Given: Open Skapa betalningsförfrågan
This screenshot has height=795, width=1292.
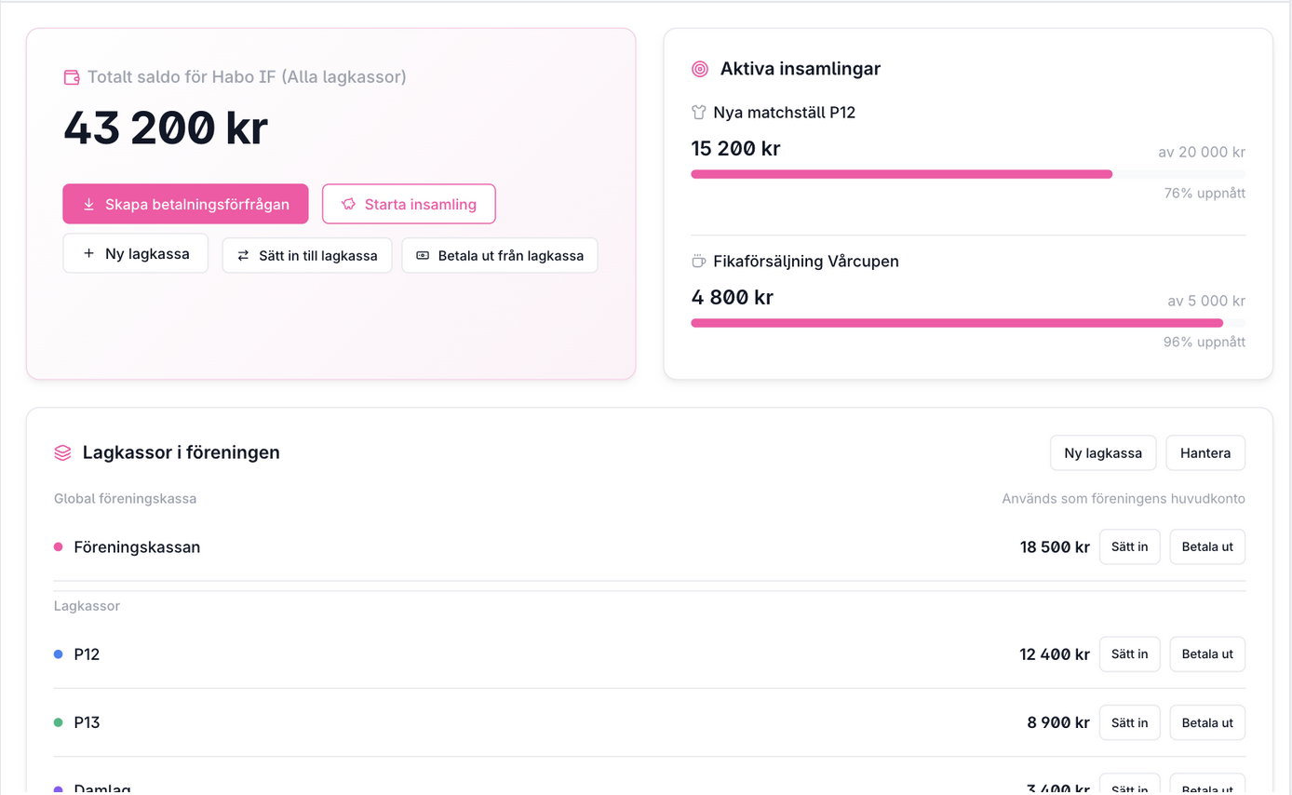Looking at the screenshot, I should [185, 204].
